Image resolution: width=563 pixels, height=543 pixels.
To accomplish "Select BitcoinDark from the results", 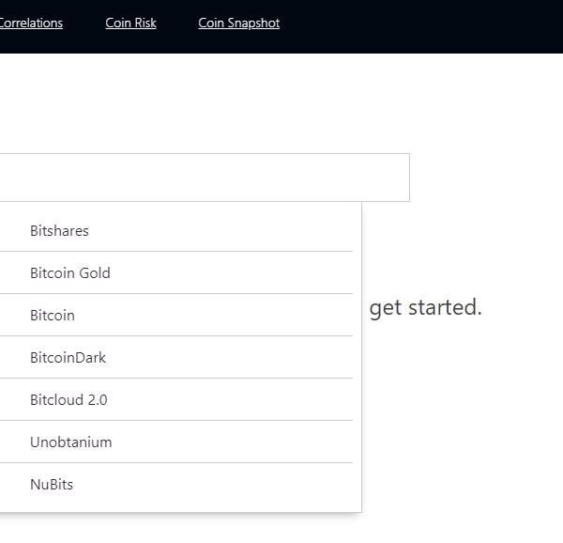I will click(x=68, y=357).
